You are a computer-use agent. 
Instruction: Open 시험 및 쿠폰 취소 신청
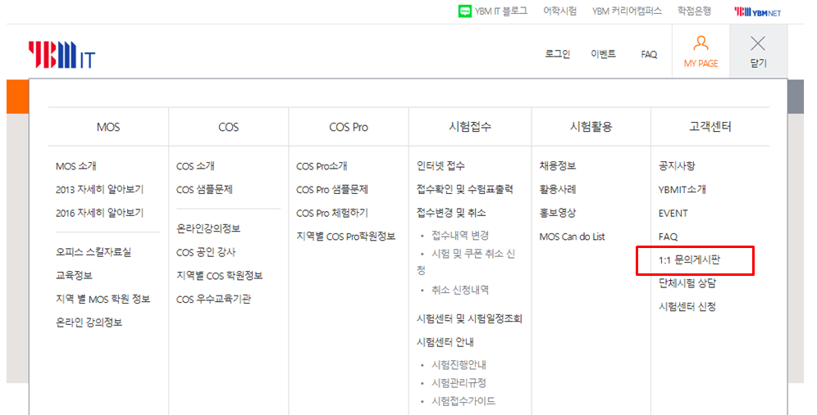(x=467, y=262)
